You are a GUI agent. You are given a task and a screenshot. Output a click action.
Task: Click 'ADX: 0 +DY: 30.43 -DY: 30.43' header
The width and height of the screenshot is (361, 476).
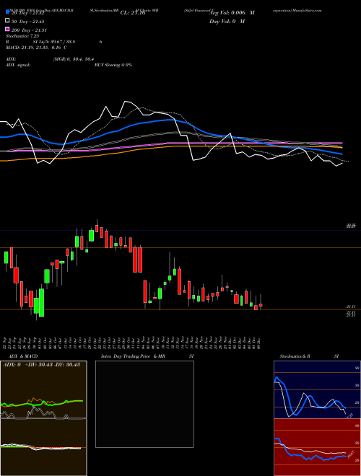pyautogui.click(x=41, y=364)
